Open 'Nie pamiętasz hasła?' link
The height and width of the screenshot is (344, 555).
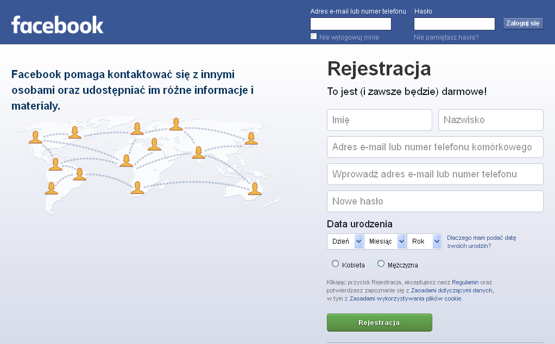coord(446,37)
